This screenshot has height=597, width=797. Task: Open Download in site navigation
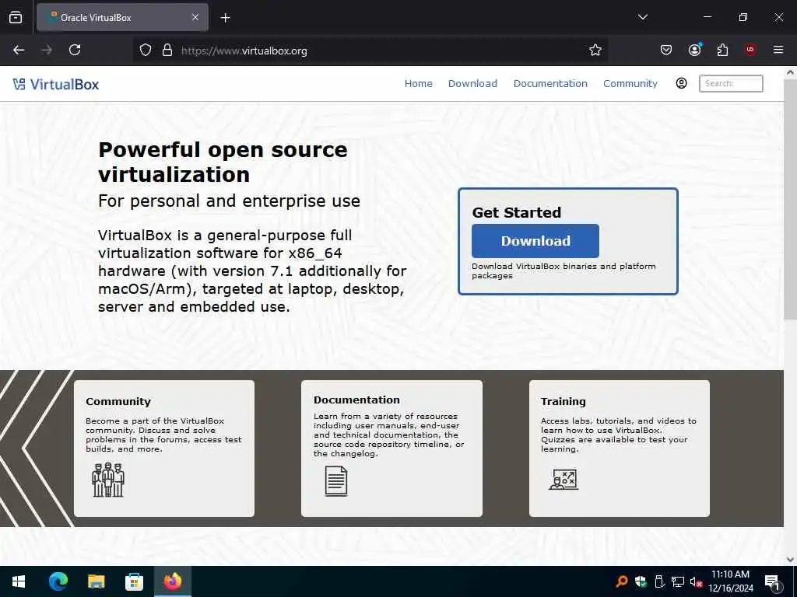click(472, 84)
